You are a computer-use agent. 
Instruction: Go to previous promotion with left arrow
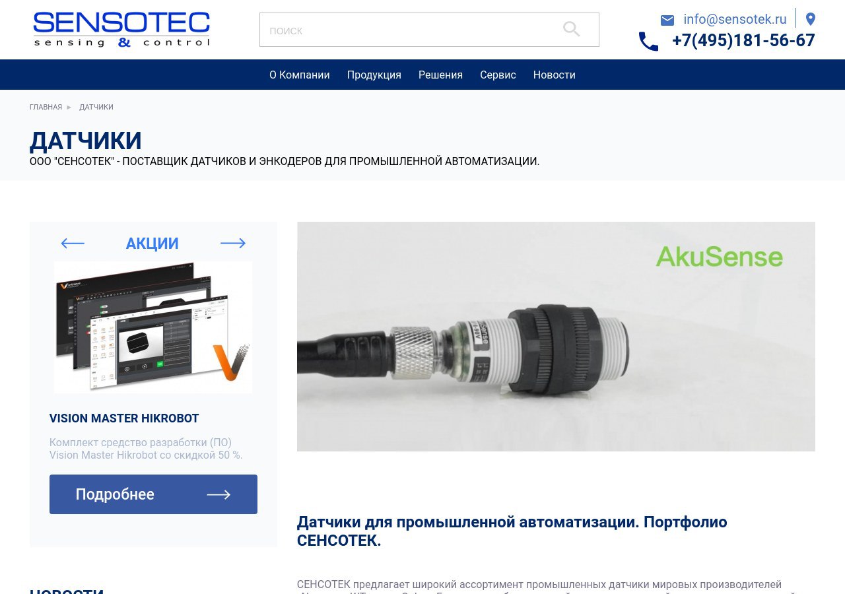pyautogui.click(x=73, y=244)
